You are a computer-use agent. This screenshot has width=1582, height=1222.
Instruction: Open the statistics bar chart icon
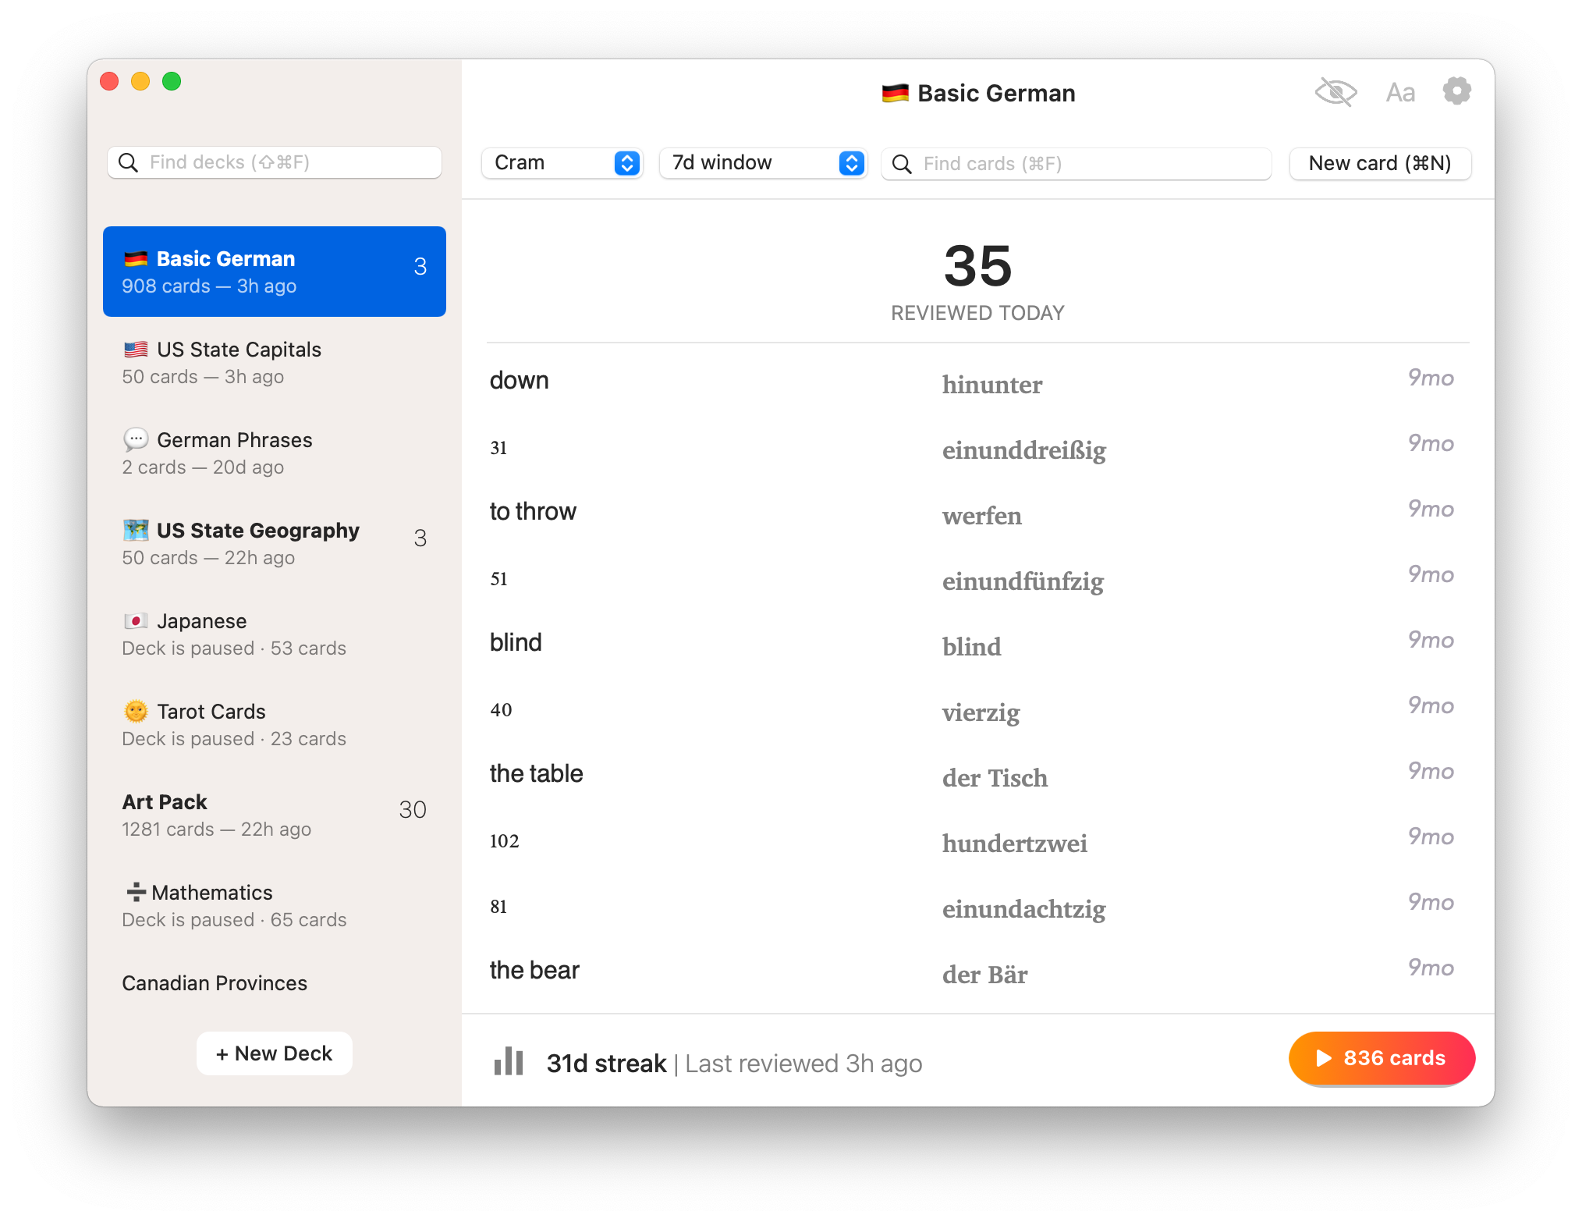pyautogui.click(x=509, y=1061)
